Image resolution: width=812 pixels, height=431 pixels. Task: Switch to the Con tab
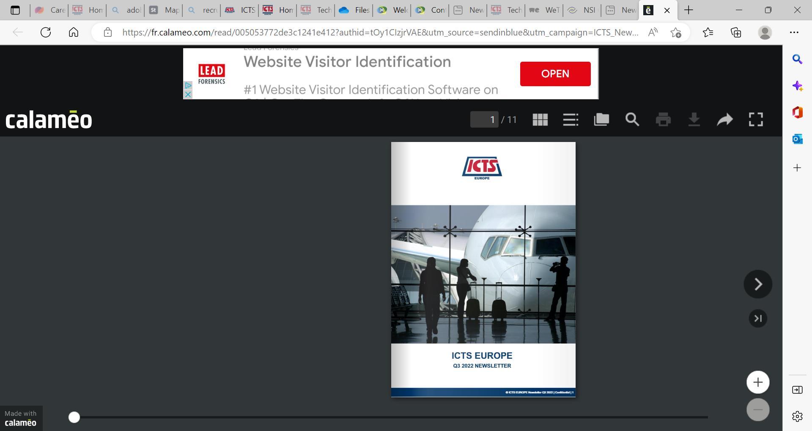point(430,10)
